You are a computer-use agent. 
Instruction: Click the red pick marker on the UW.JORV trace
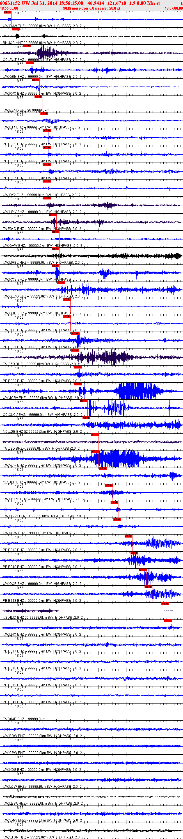point(77,384)
